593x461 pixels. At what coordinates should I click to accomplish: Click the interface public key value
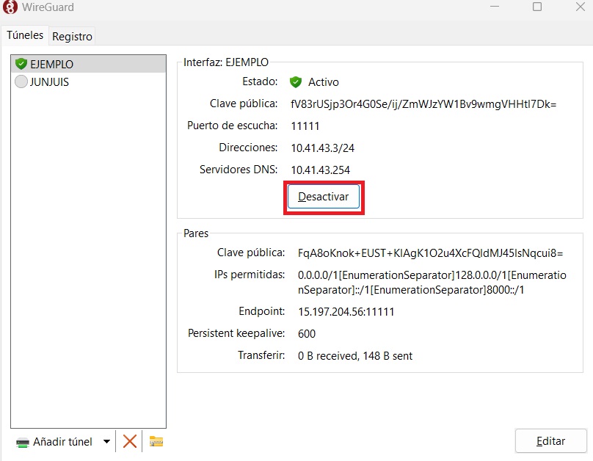423,104
